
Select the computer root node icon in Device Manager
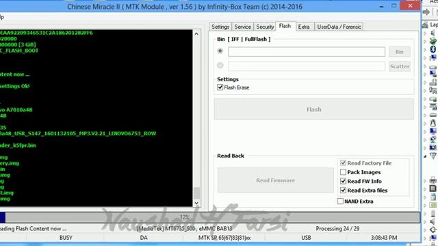coord(425,25)
